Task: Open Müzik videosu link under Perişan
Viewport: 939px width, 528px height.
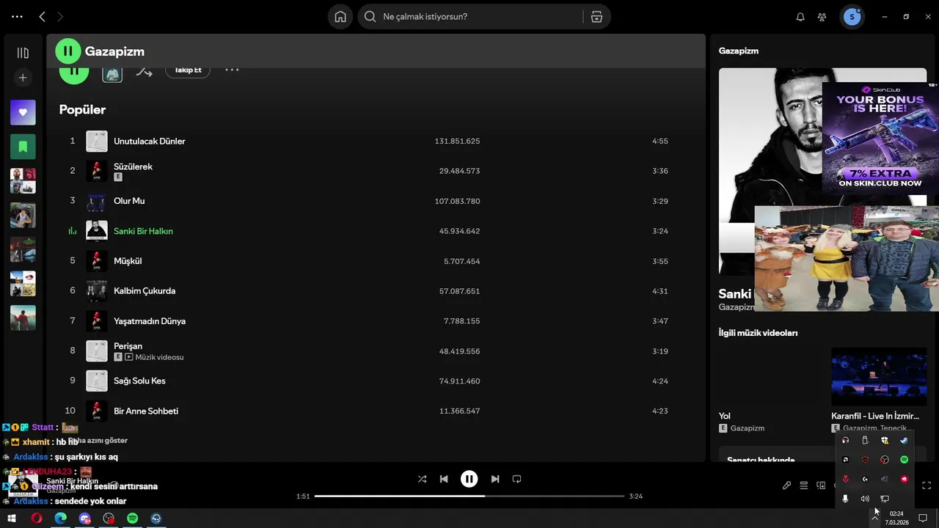Action: pyautogui.click(x=159, y=357)
